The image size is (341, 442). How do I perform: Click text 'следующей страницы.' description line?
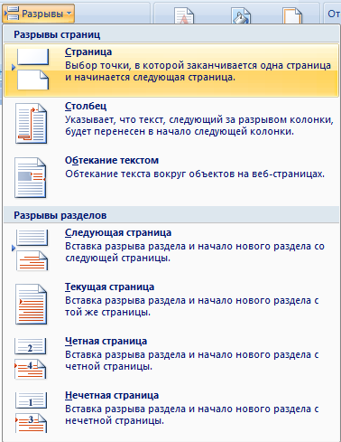click(x=117, y=258)
